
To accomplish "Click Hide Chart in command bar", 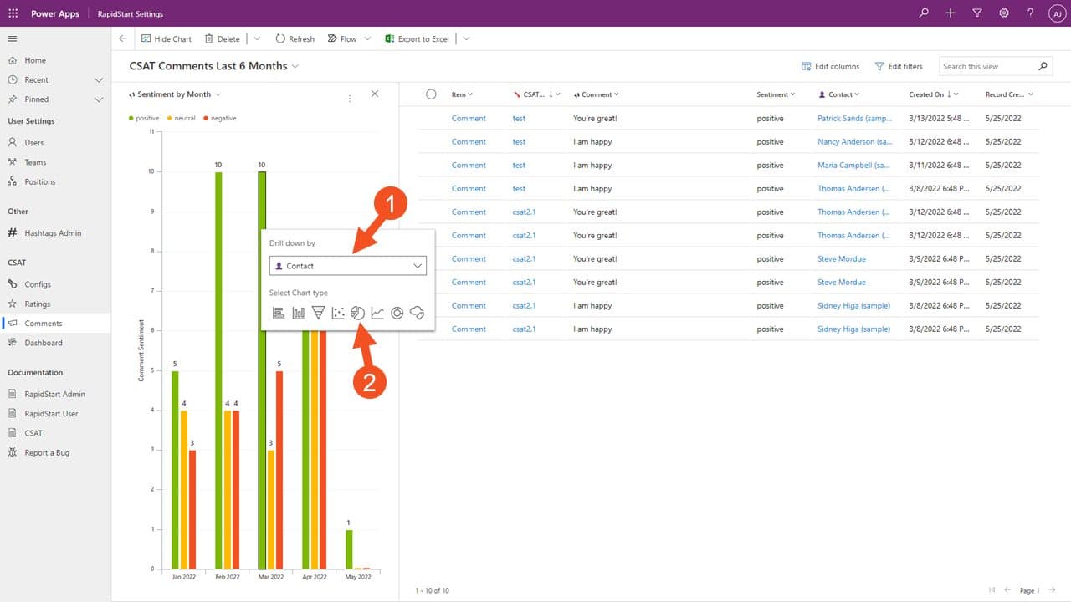I will pyautogui.click(x=166, y=38).
